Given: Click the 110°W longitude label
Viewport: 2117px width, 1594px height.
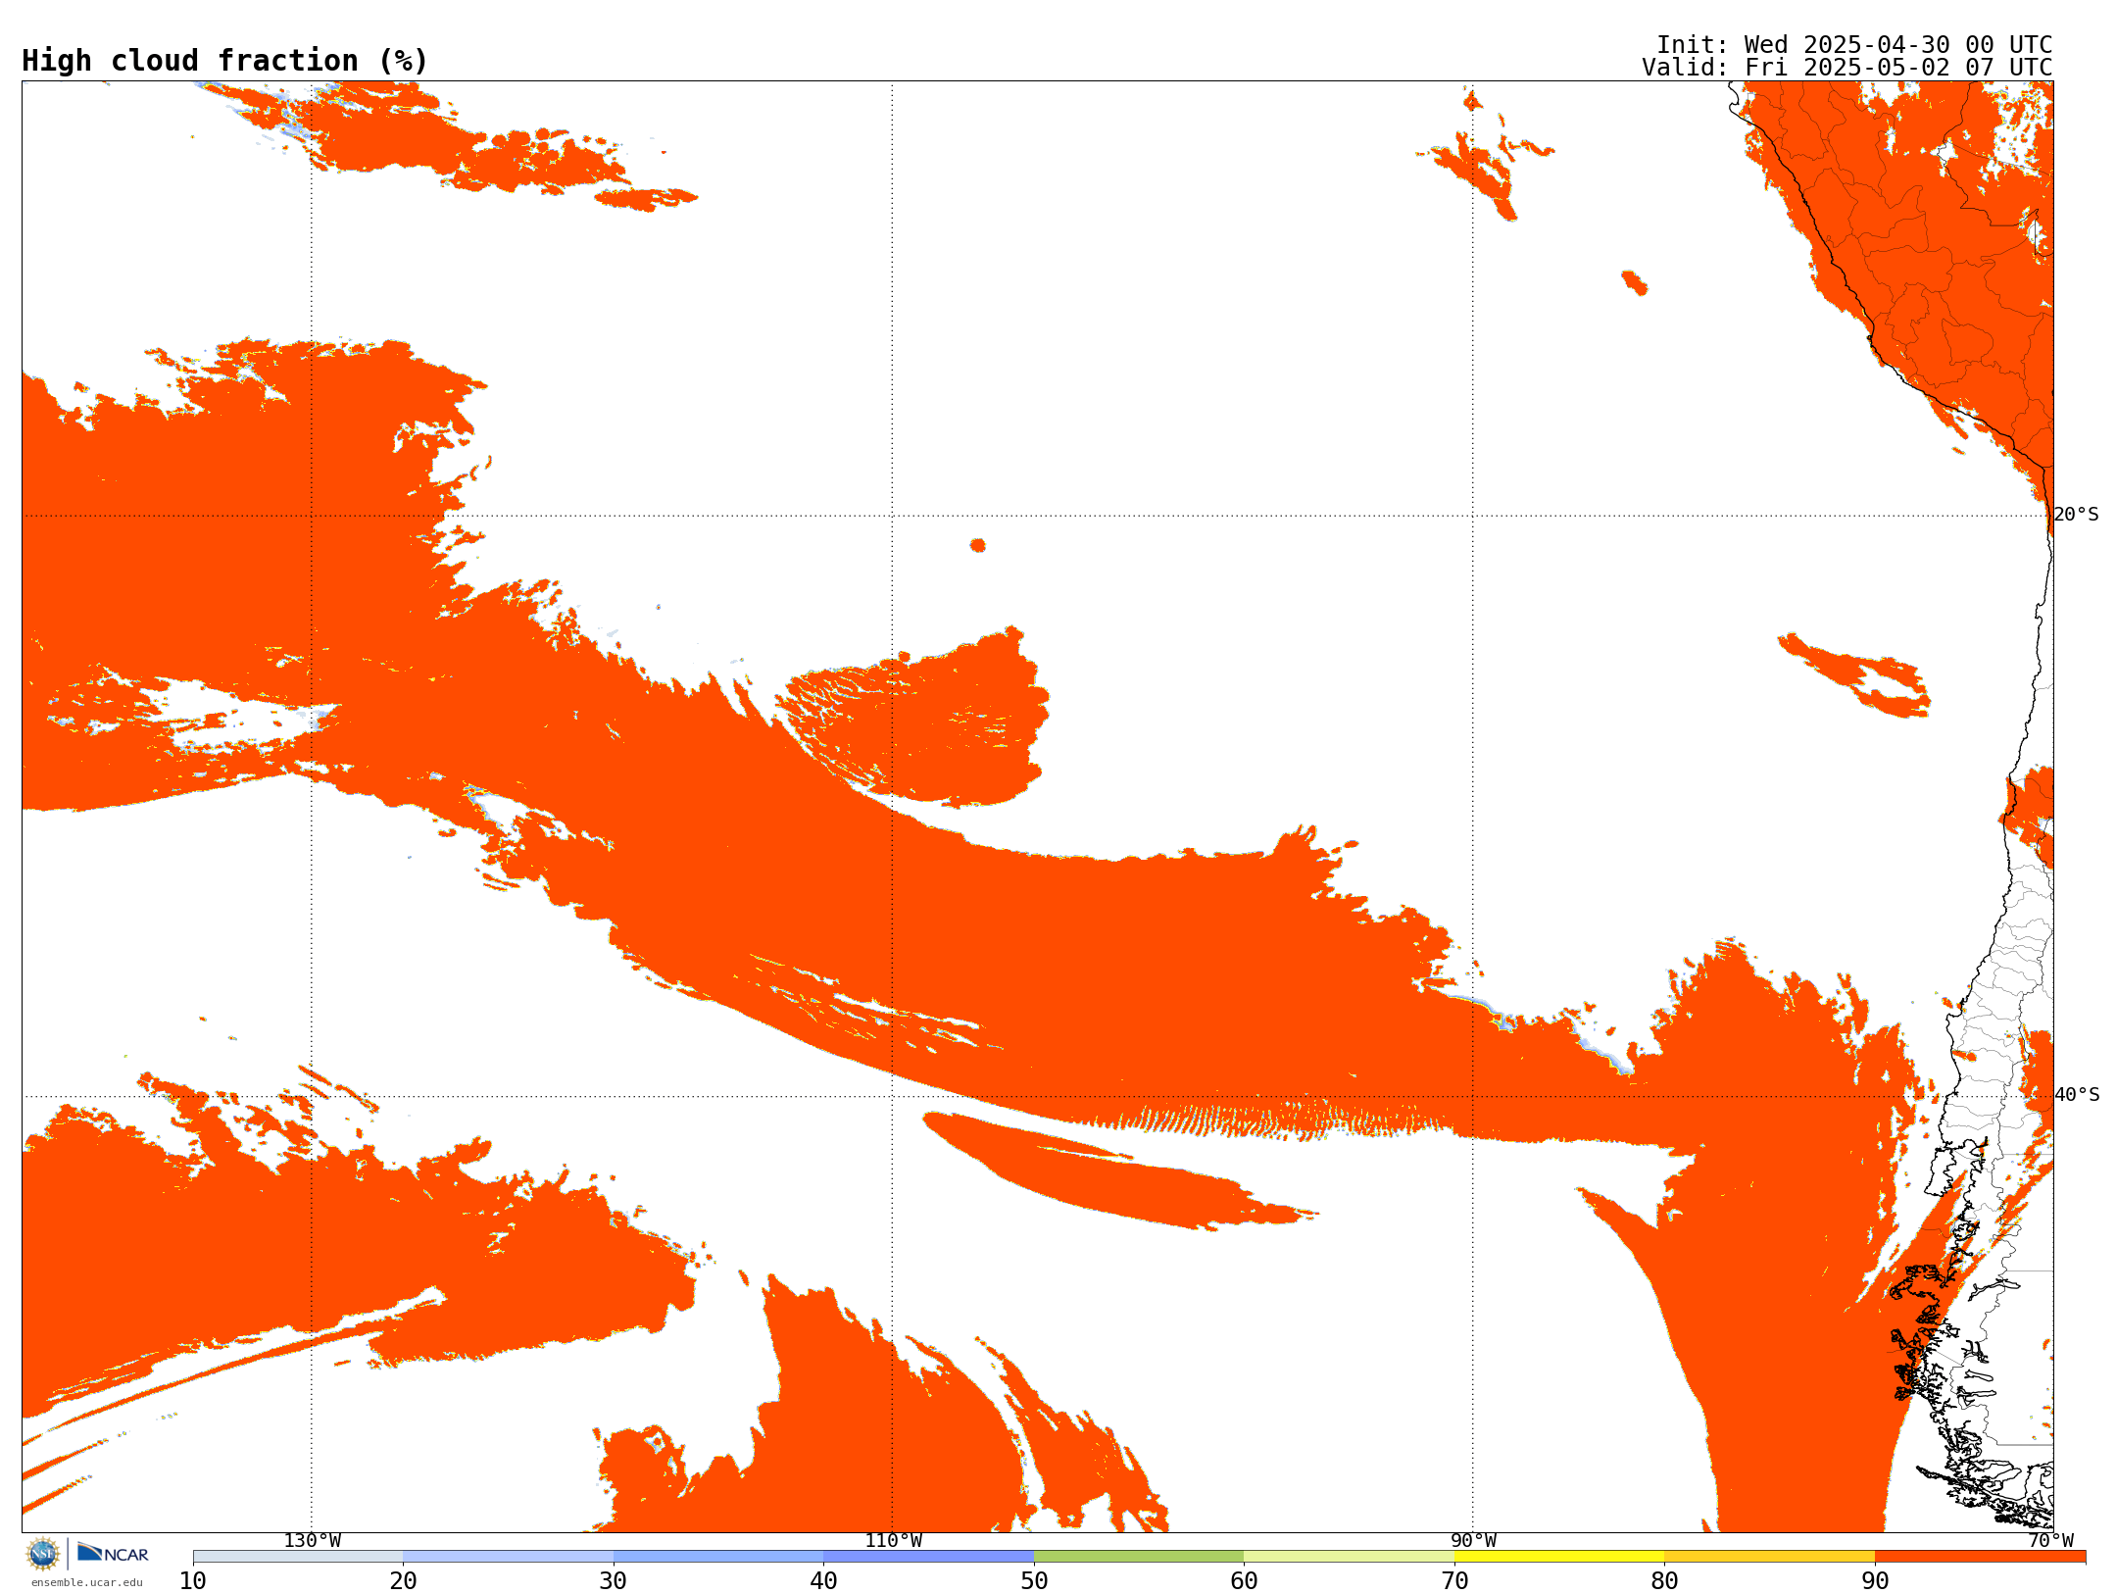Looking at the screenshot, I should pyautogui.click(x=893, y=1541).
